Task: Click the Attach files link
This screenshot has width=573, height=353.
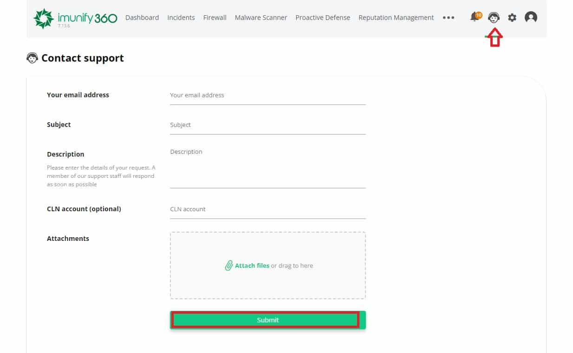Action: point(252,266)
